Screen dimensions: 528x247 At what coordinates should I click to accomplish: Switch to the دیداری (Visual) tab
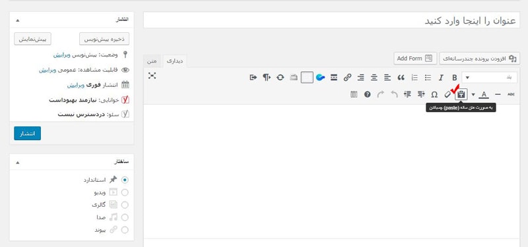175,61
